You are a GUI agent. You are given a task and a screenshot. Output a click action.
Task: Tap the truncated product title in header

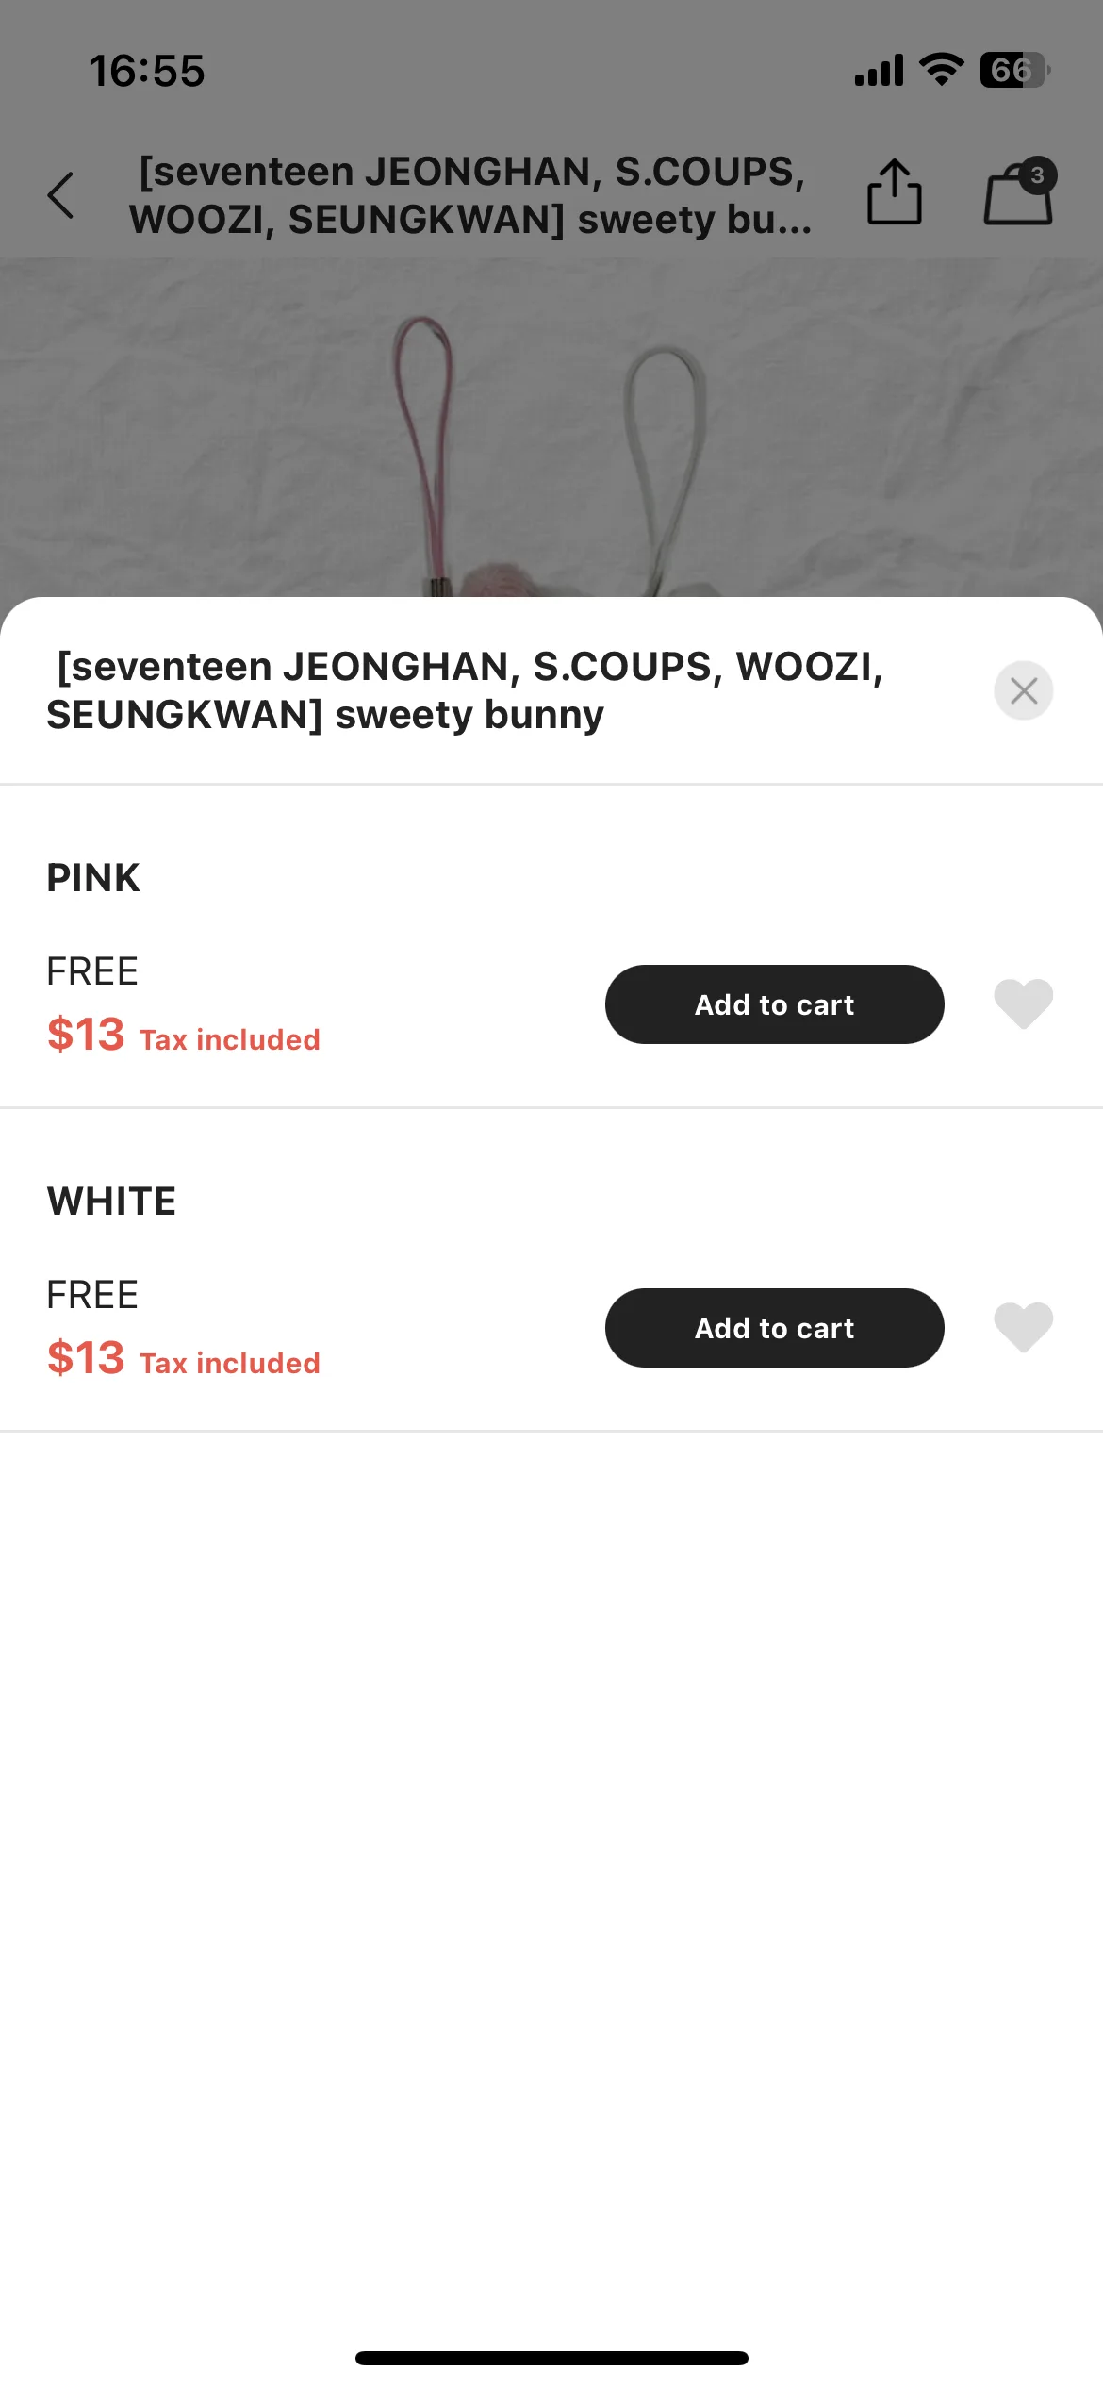click(470, 195)
